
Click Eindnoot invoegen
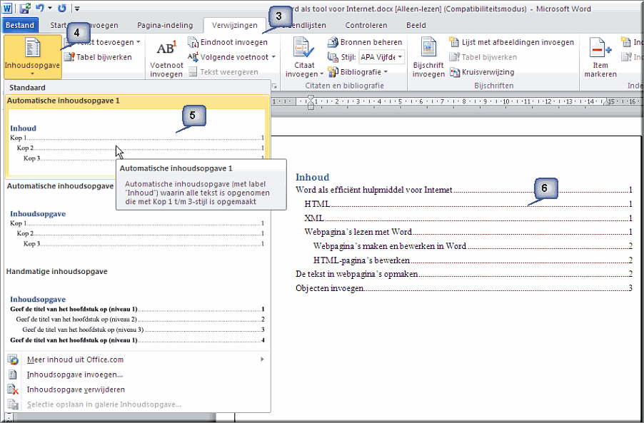tap(228, 42)
